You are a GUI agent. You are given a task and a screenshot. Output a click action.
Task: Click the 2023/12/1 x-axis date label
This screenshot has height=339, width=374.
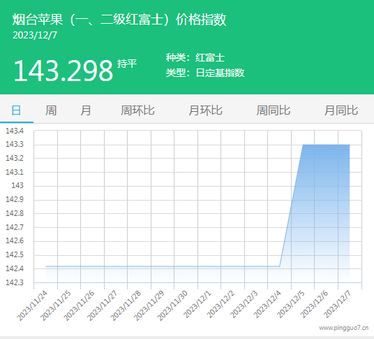click(x=197, y=305)
